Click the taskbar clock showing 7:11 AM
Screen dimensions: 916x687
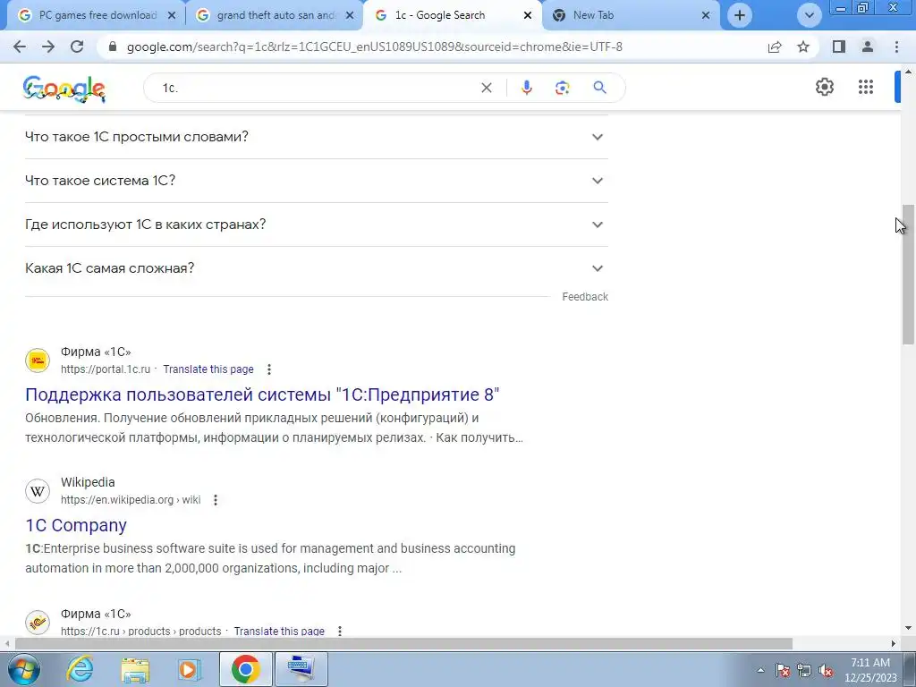pos(870,670)
